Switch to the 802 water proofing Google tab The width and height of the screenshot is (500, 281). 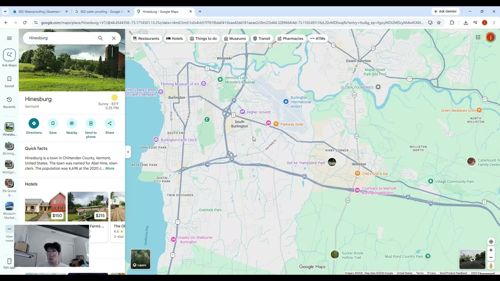click(x=102, y=12)
